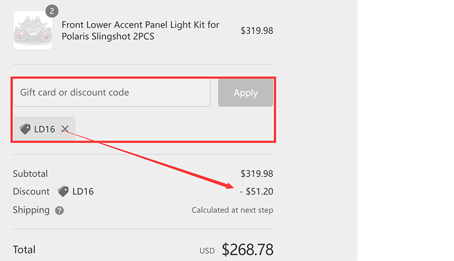The height and width of the screenshot is (261, 454).
Task: Click the Subtotal label
Action: tap(30, 174)
